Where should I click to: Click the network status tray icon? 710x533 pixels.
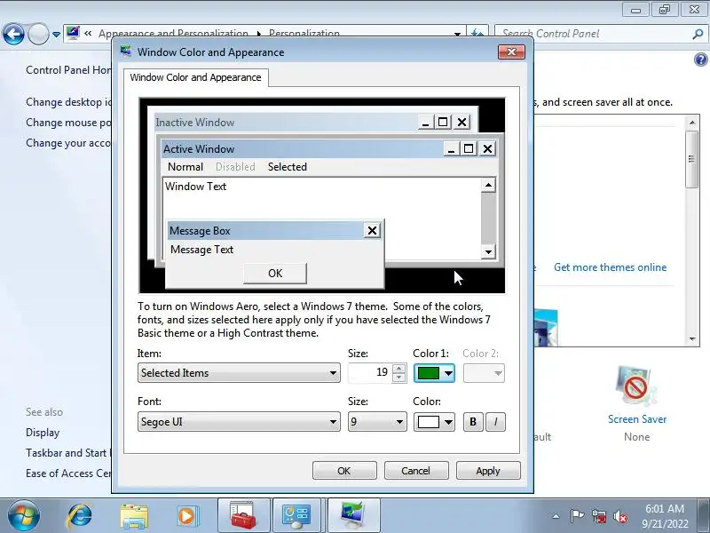(x=598, y=516)
